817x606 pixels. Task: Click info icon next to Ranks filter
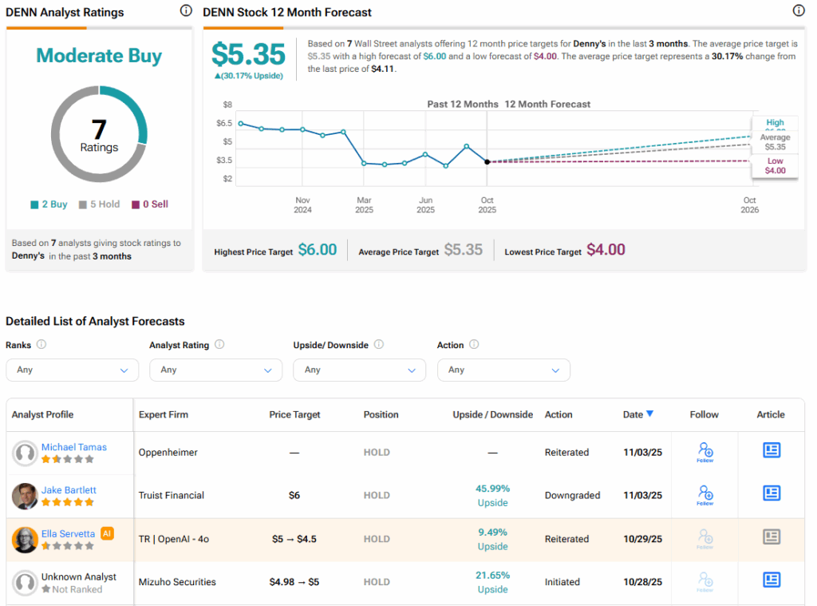(x=41, y=345)
